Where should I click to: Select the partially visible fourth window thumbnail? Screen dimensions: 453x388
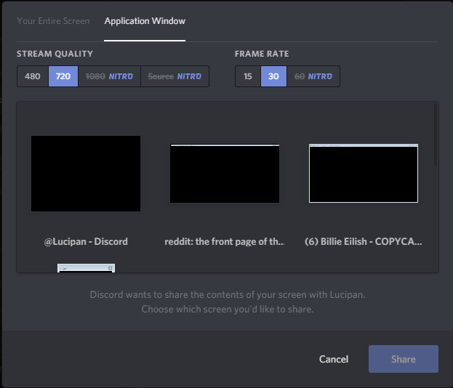tap(86, 268)
